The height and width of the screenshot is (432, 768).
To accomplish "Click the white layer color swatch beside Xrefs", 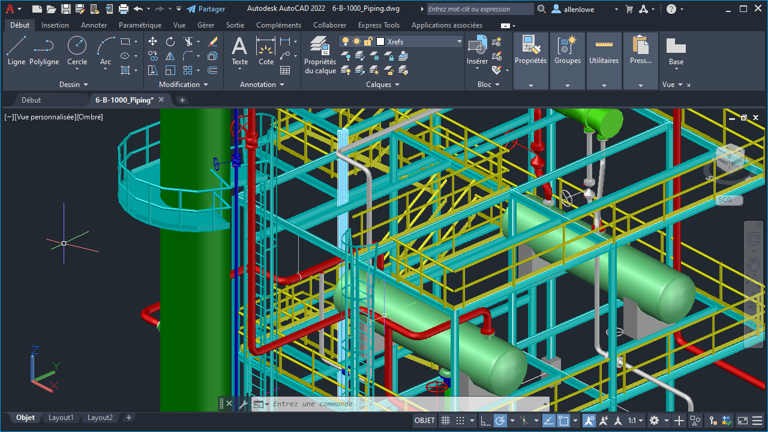I will point(380,41).
